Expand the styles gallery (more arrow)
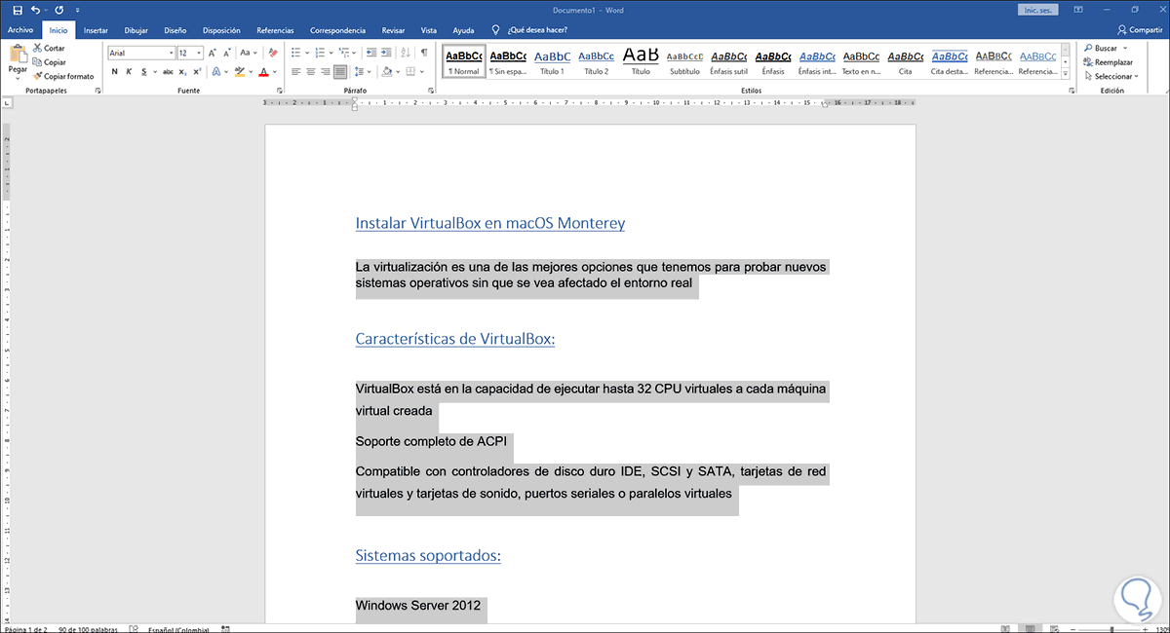Image resolution: width=1170 pixels, height=633 pixels. [x=1067, y=75]
